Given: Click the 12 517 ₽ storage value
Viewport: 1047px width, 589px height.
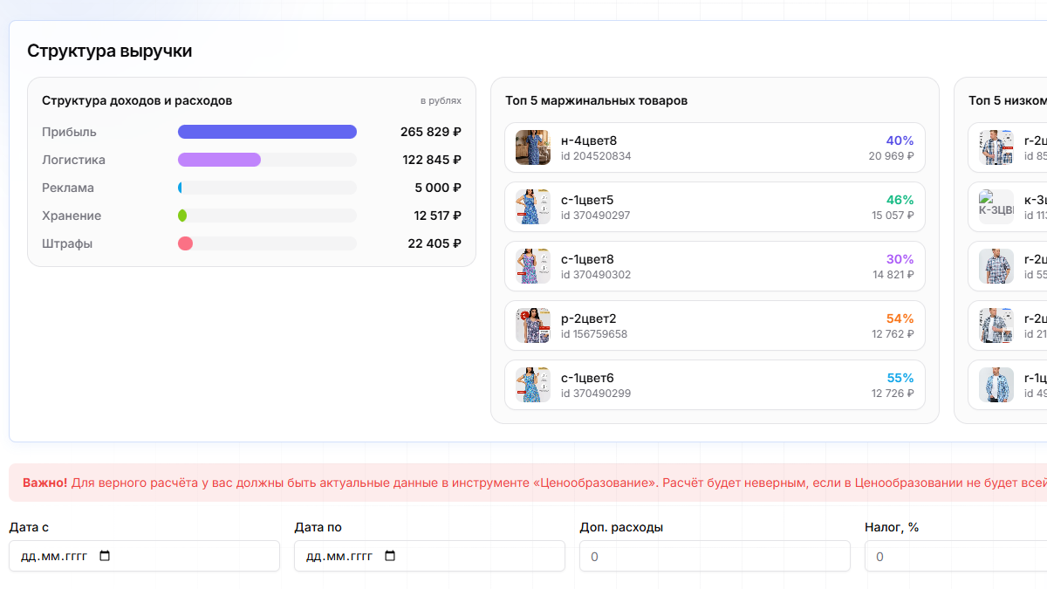Looking at the screenshot, I should 437,216.
